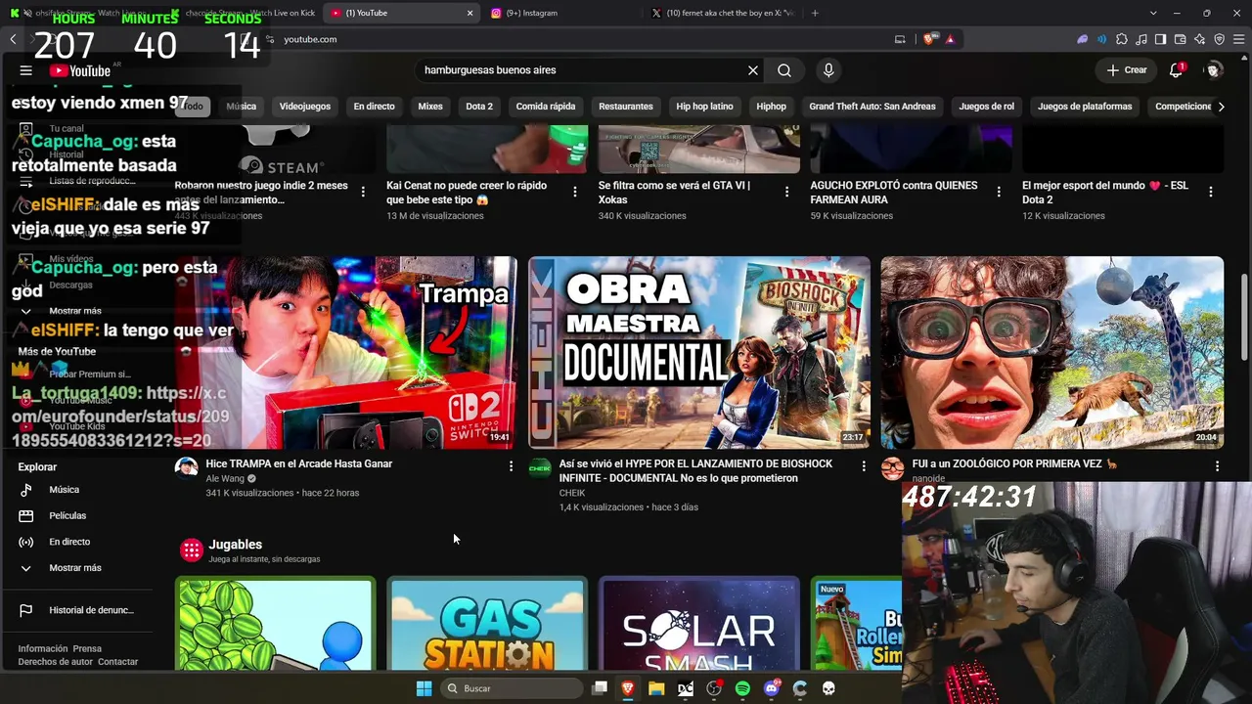Open Películas in the Explorar sidebar

point(67,515)
